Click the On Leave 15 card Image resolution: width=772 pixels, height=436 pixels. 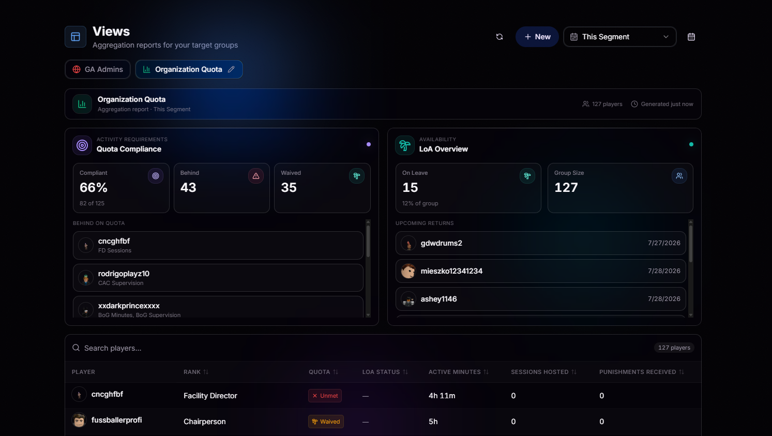[x=468, y=188]
